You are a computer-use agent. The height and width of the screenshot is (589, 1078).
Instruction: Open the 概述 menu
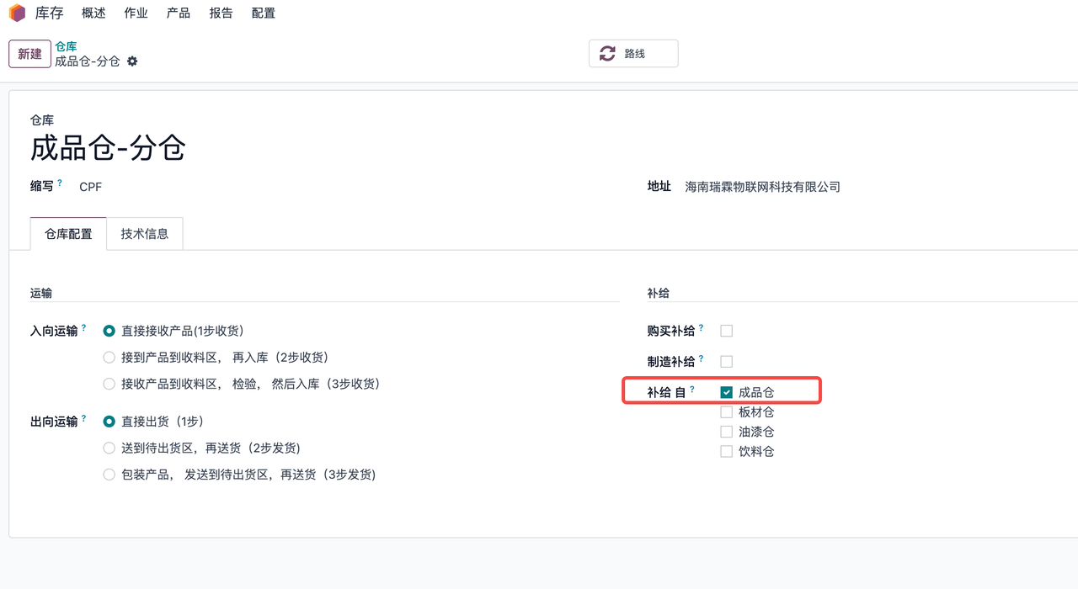(x=93, y=13)
